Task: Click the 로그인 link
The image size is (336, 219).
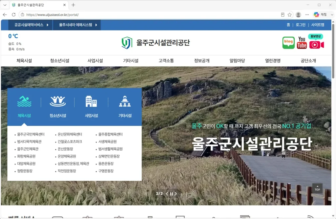Action: pos(301,25)
